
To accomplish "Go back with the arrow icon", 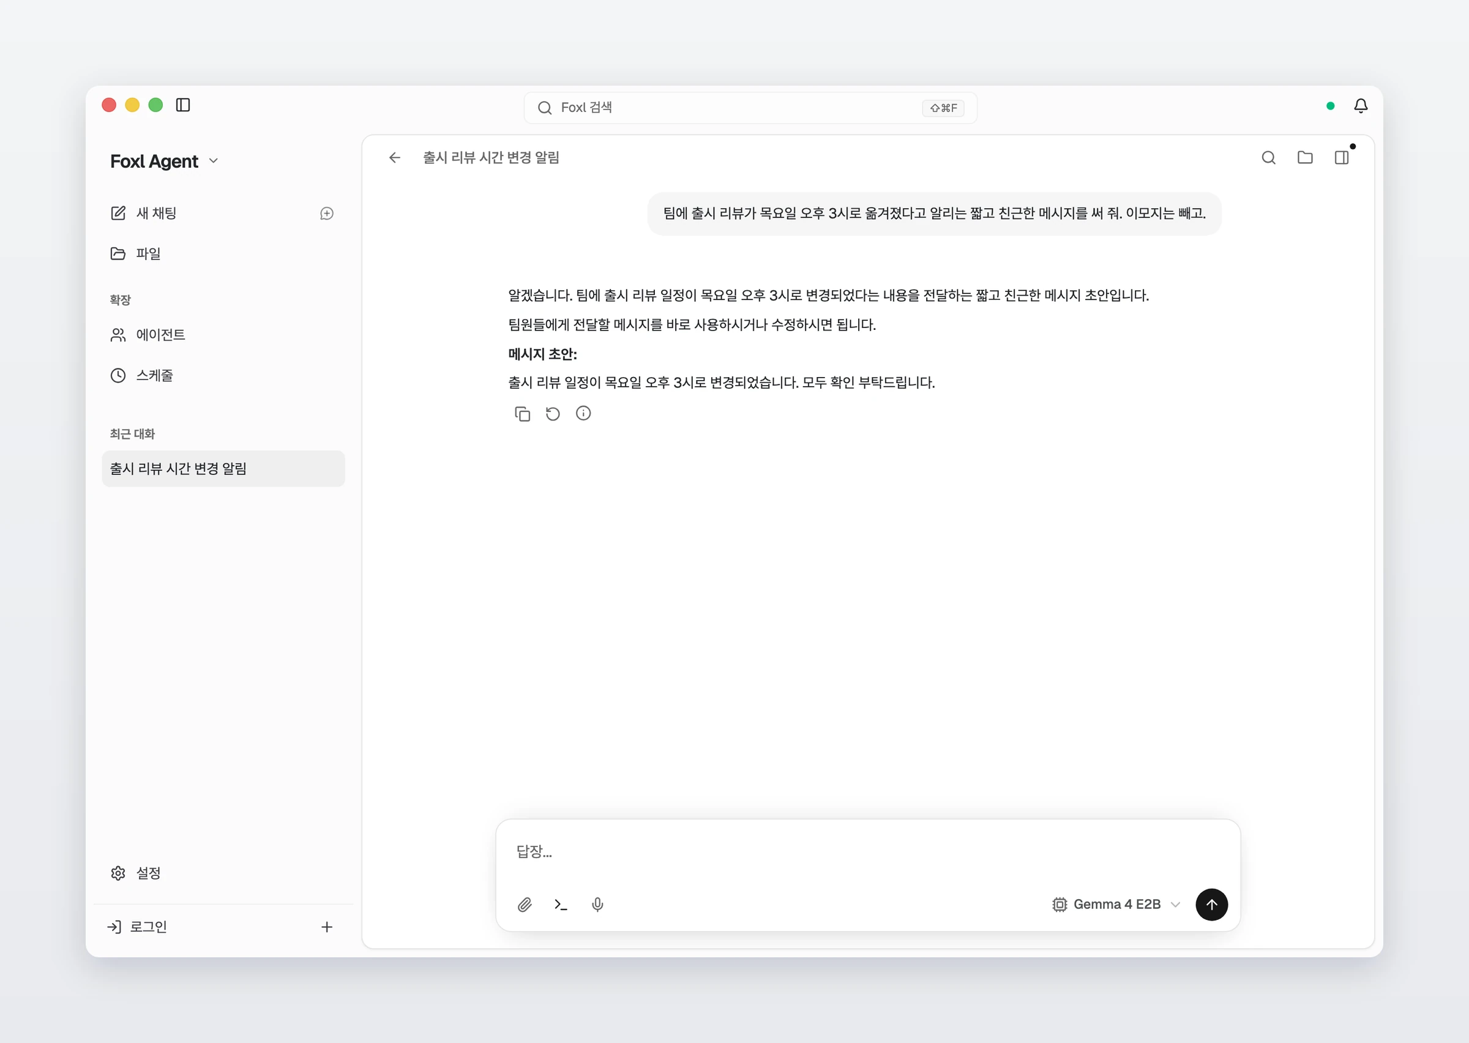I will tap(394, 157).
